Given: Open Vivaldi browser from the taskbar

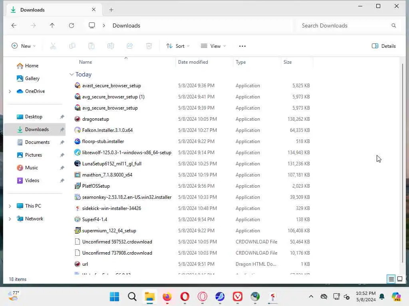Looking at the screenshot, I should 238,296.
